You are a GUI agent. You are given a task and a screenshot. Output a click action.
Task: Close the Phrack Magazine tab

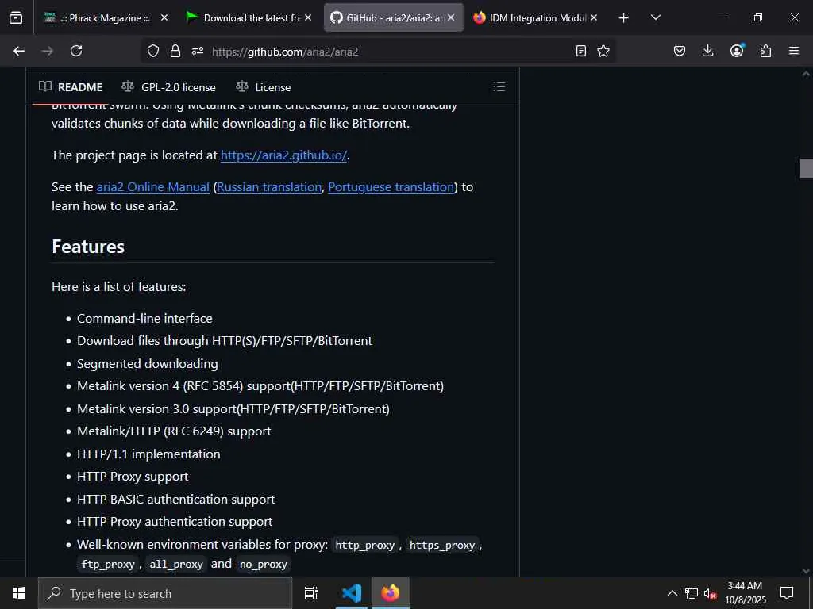tap(164, 17)
